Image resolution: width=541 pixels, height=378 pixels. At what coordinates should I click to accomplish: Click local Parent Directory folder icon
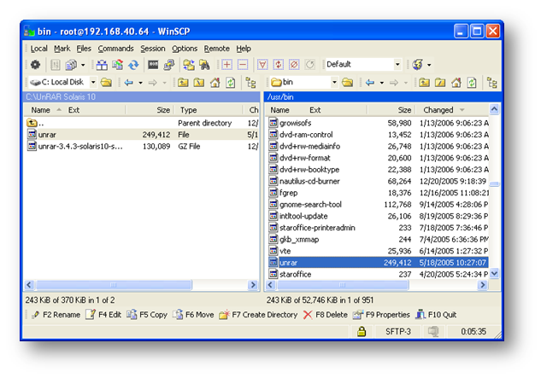tap(183, 83)
